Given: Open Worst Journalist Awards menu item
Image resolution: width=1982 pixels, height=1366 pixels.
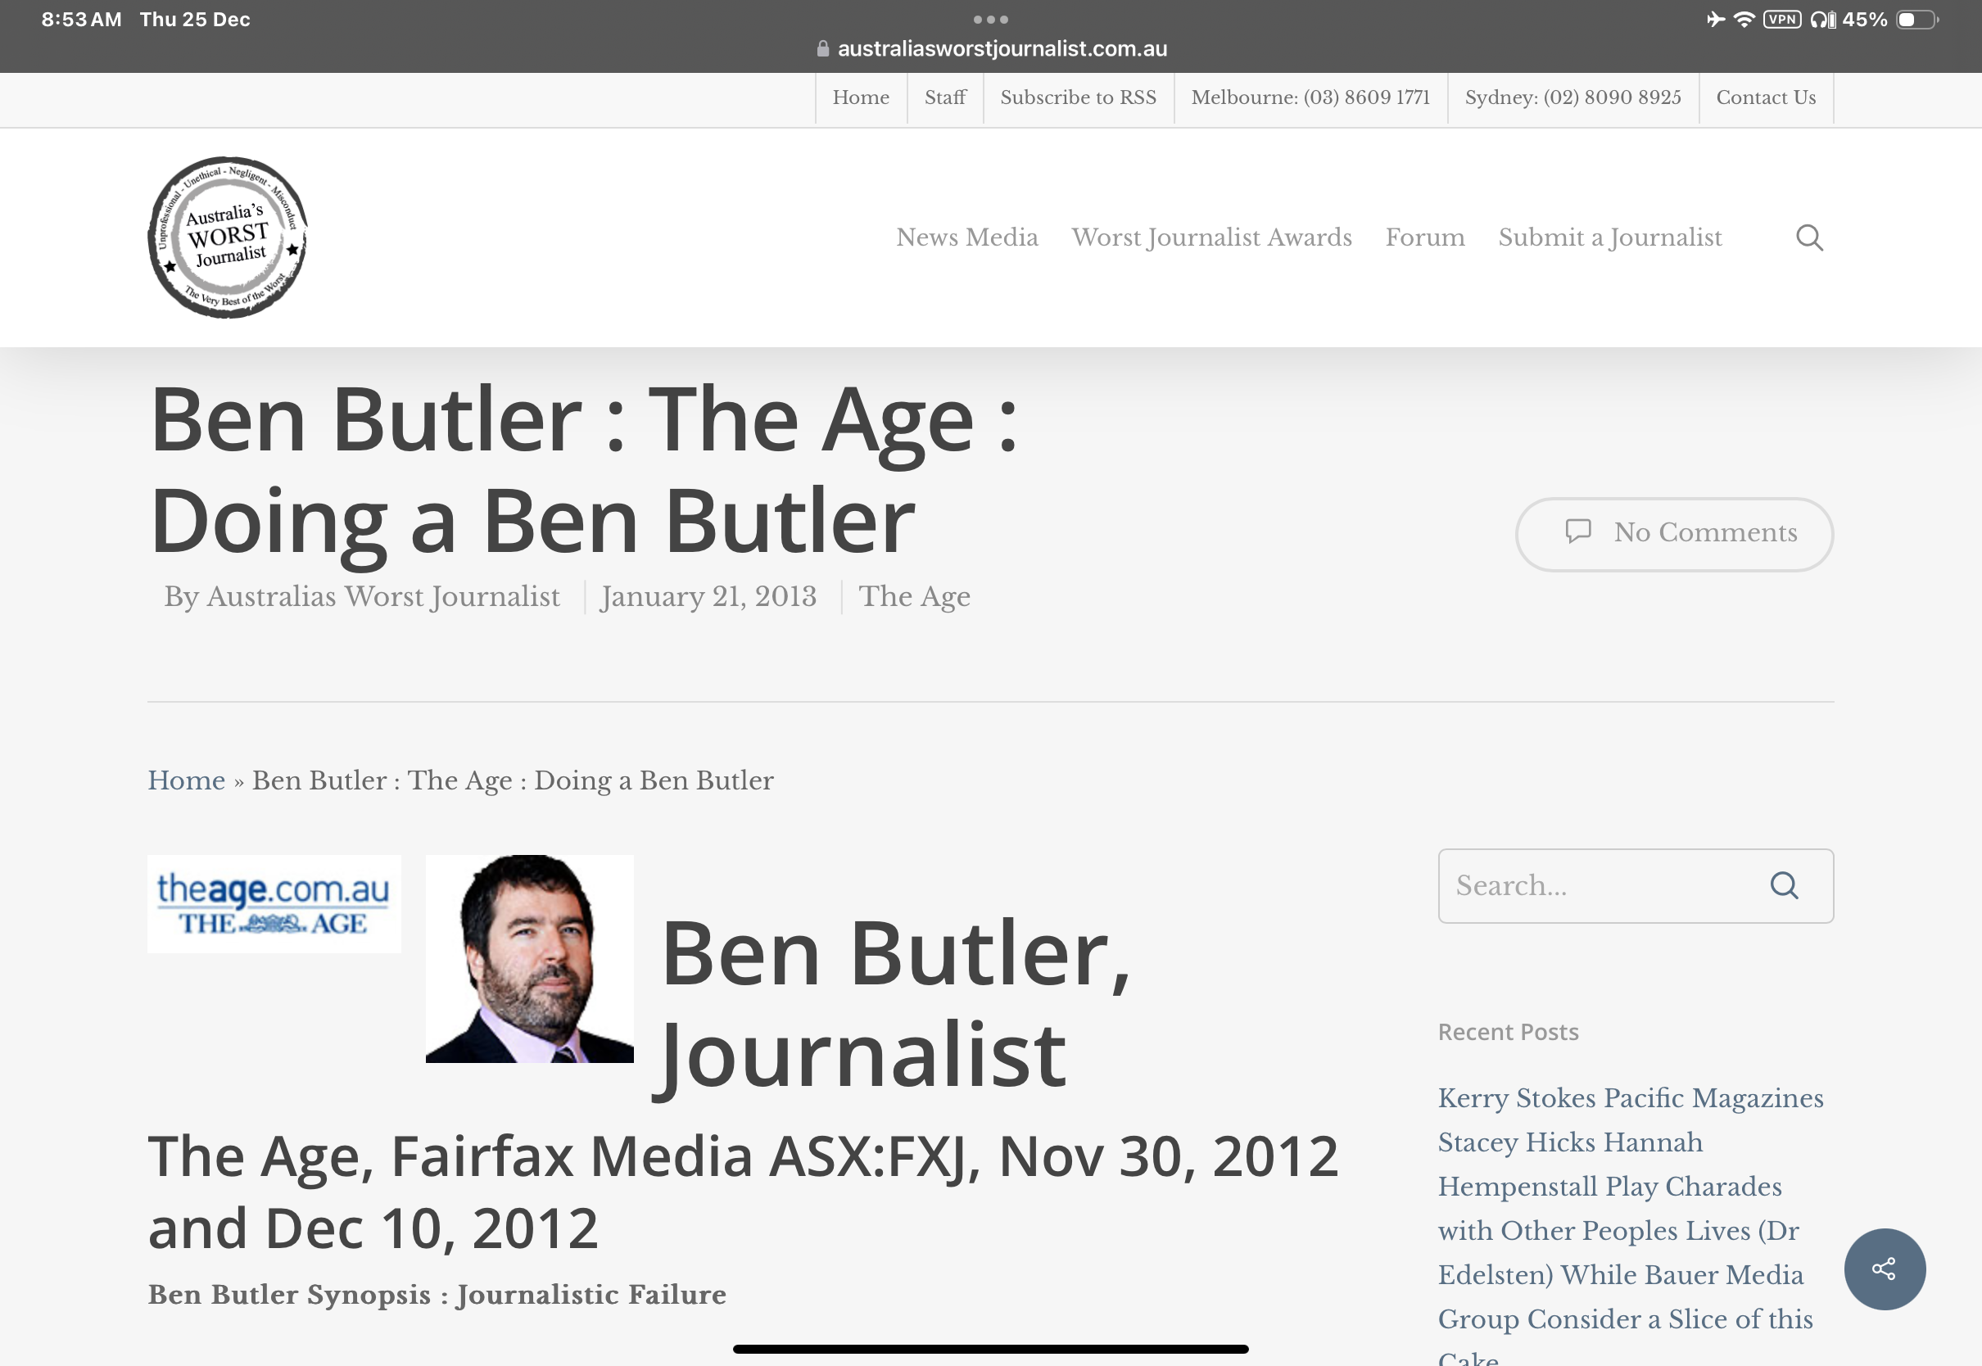Looking at the screenshot, I should [x=1211, y=237].
